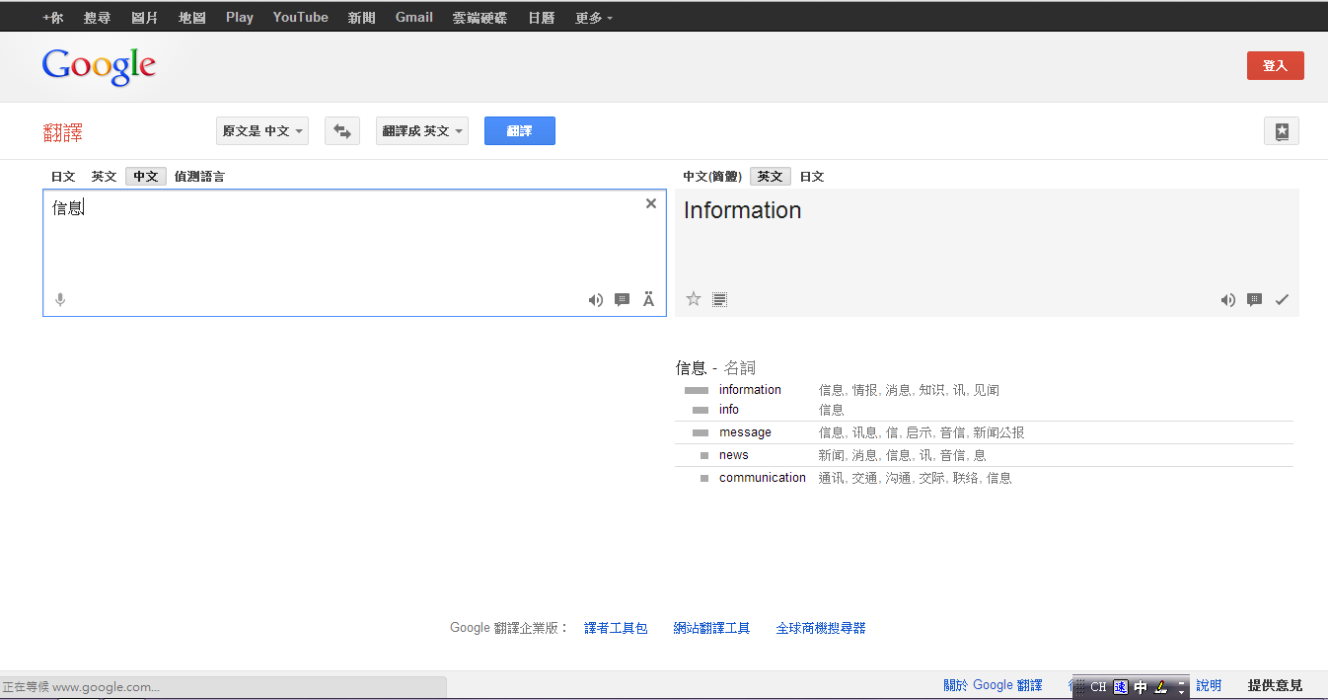Click the translated word Information
The width and height of the screenshot is (1328, 700).
point(742,210)
